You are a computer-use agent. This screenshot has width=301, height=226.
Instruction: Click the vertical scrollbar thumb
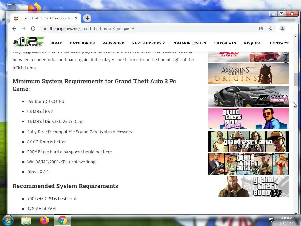(x=296, y=80)
